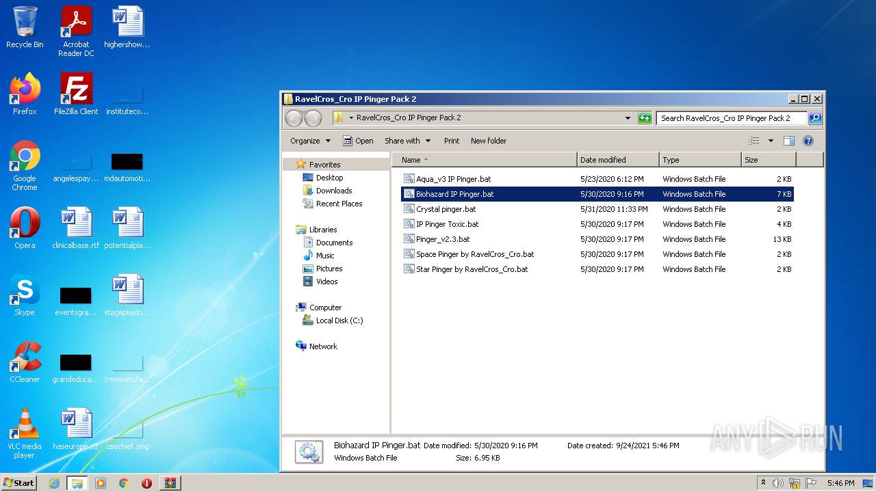Select Pinger_v2.3.bat file
This screenshot has height=492, width=876.
tap(597, 239)
